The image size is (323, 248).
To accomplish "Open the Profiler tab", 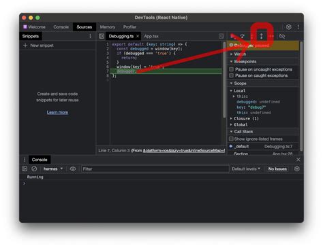I will [129, 27].
